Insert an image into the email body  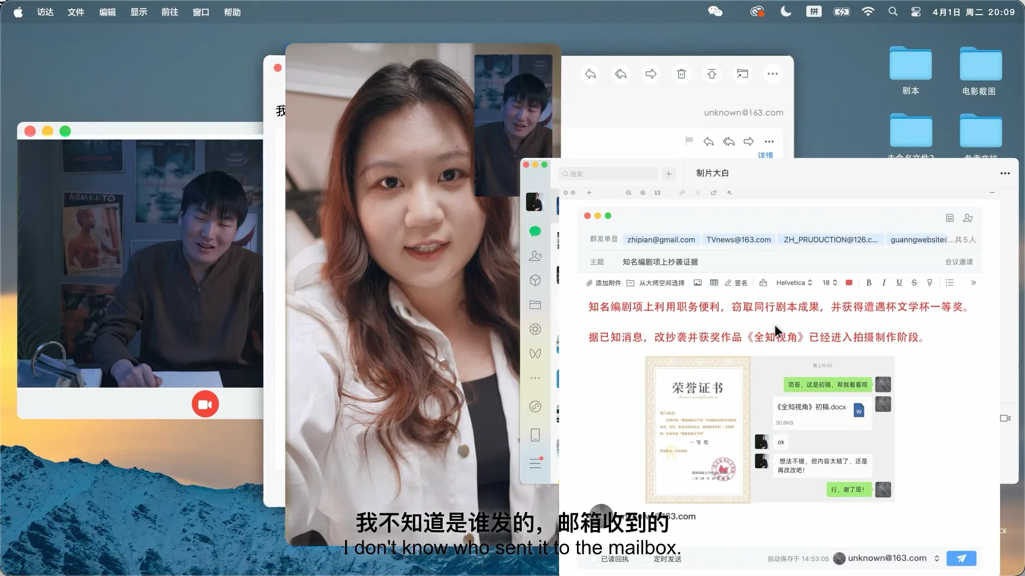click(x=698, y=283)
